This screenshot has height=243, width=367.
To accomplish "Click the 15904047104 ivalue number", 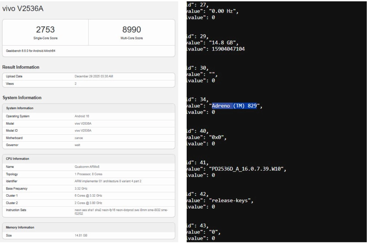I will [x=228, y=49].
